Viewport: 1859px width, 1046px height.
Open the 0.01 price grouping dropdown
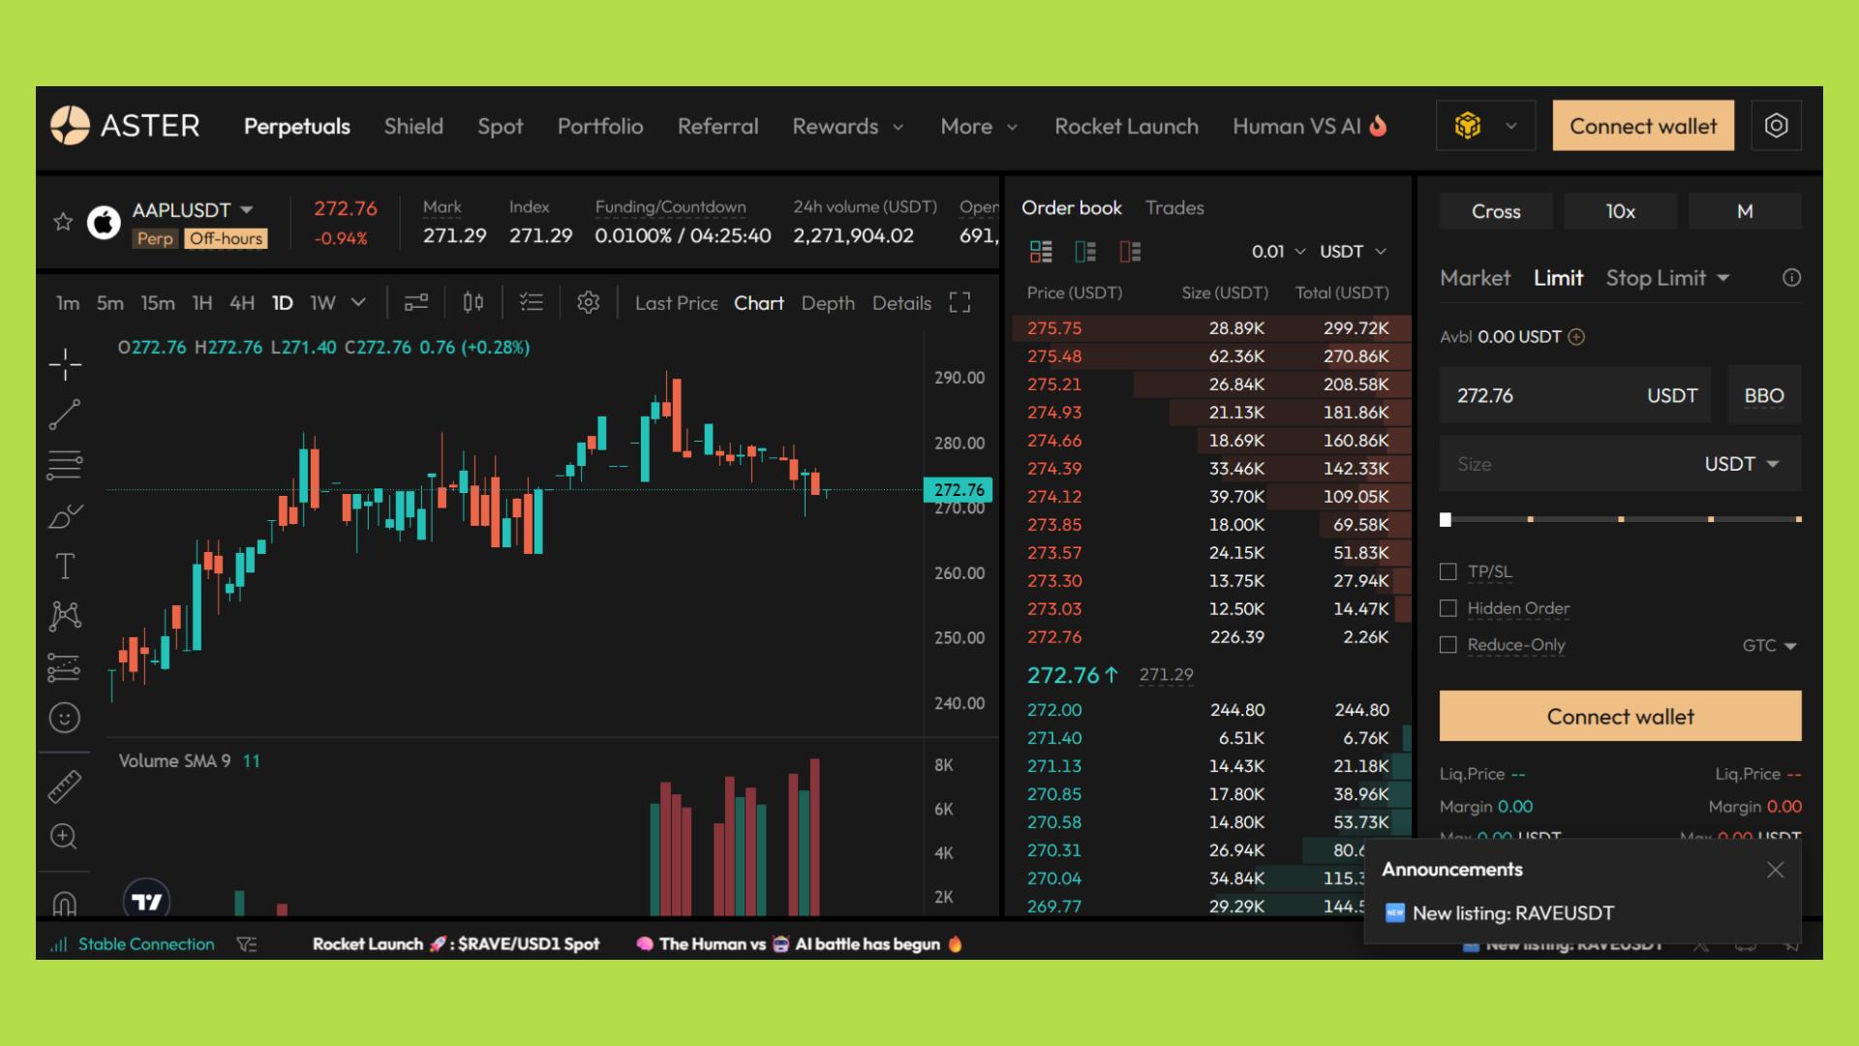[1277, 252]
